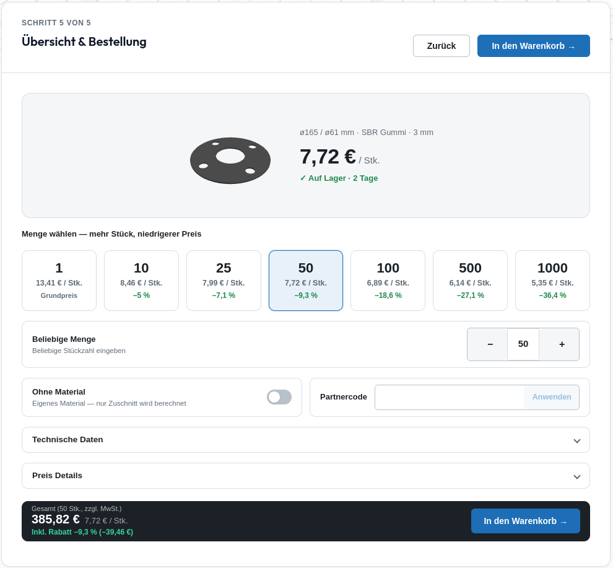Click the gasket product image
The image size is (613, 568).
click(x=230, y=160)
